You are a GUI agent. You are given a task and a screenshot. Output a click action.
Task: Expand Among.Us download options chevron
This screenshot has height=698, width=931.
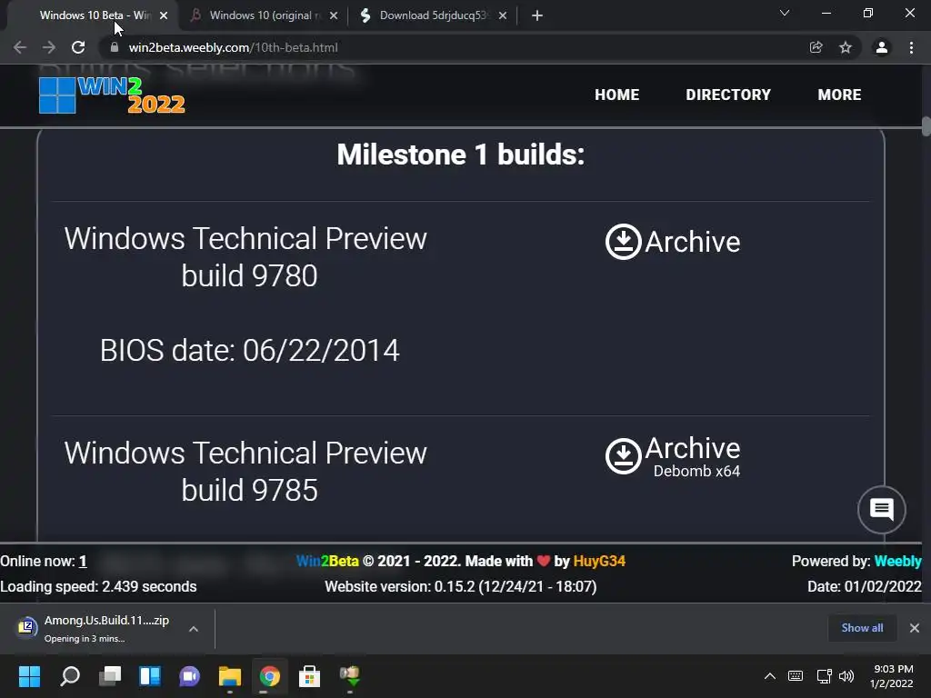194,629
